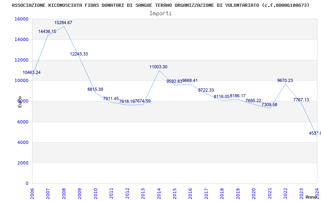Click the y-axis value 14000
The image size is (321, 201).
click(22, 39)
